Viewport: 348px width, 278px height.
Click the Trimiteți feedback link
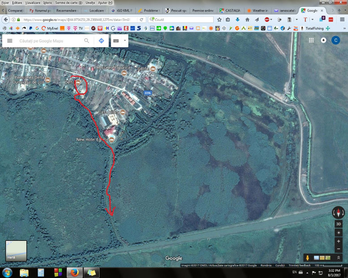(300, 265)
